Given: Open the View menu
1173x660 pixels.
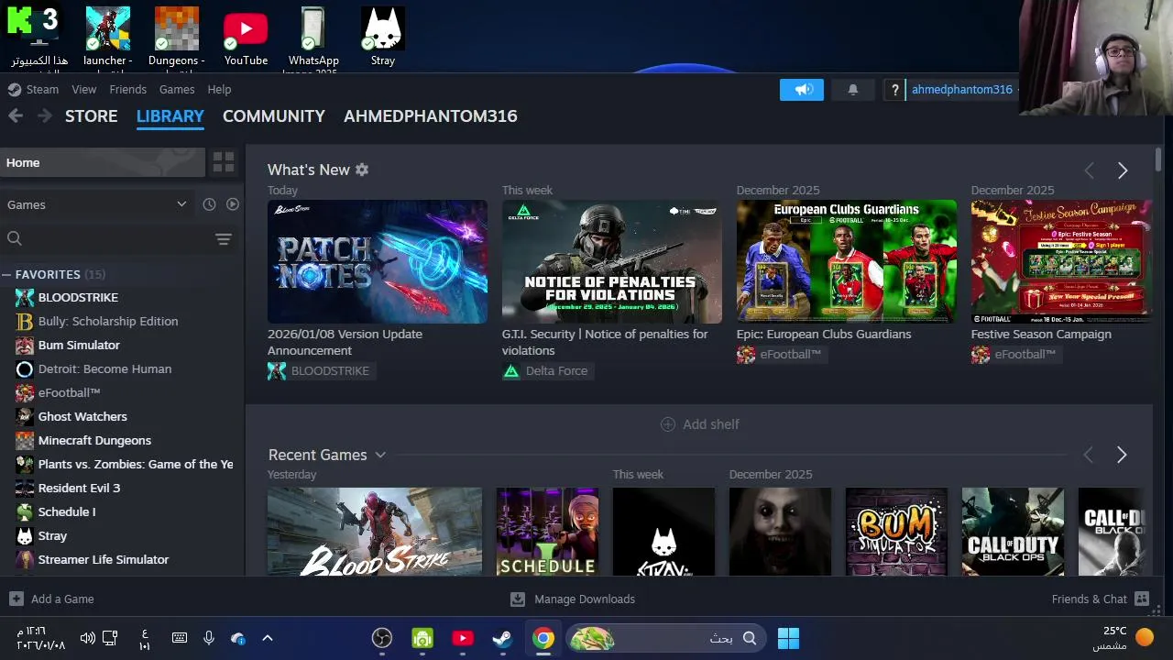Looking at the screenshot, I should (84, 89).
